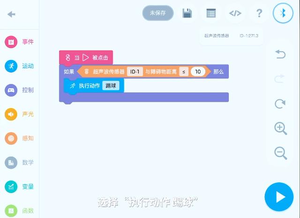Run the program with the play button

click(279, 197)
